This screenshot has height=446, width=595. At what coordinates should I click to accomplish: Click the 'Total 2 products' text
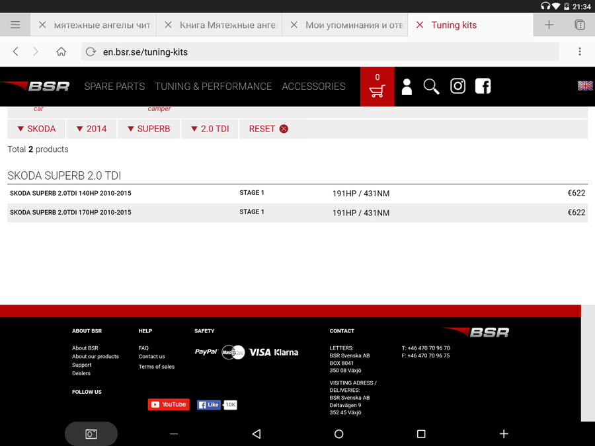(x=38, y=149)
